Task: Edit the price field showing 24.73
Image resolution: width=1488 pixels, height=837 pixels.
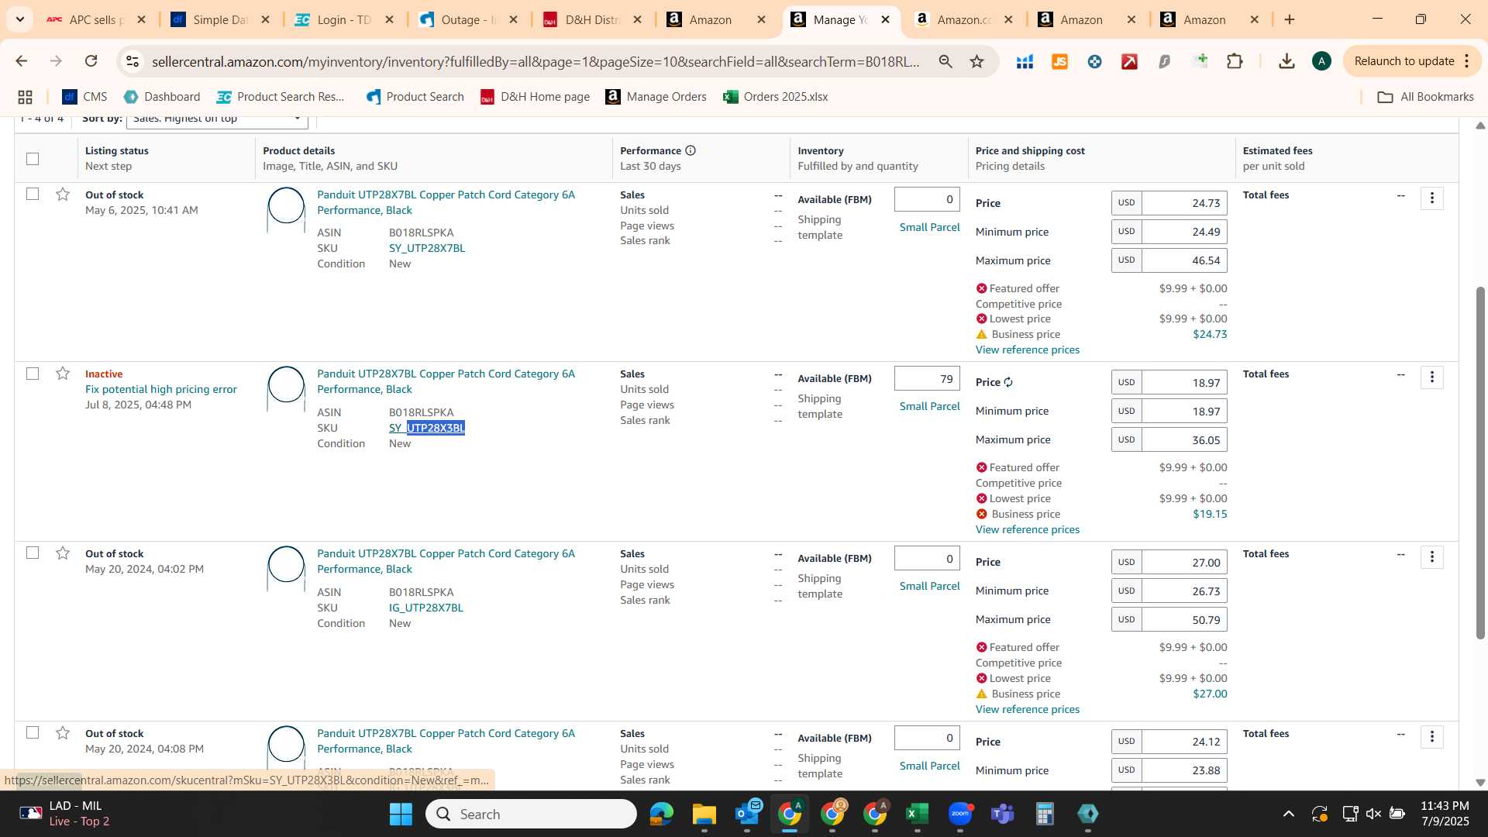Action: (1184, 203)
